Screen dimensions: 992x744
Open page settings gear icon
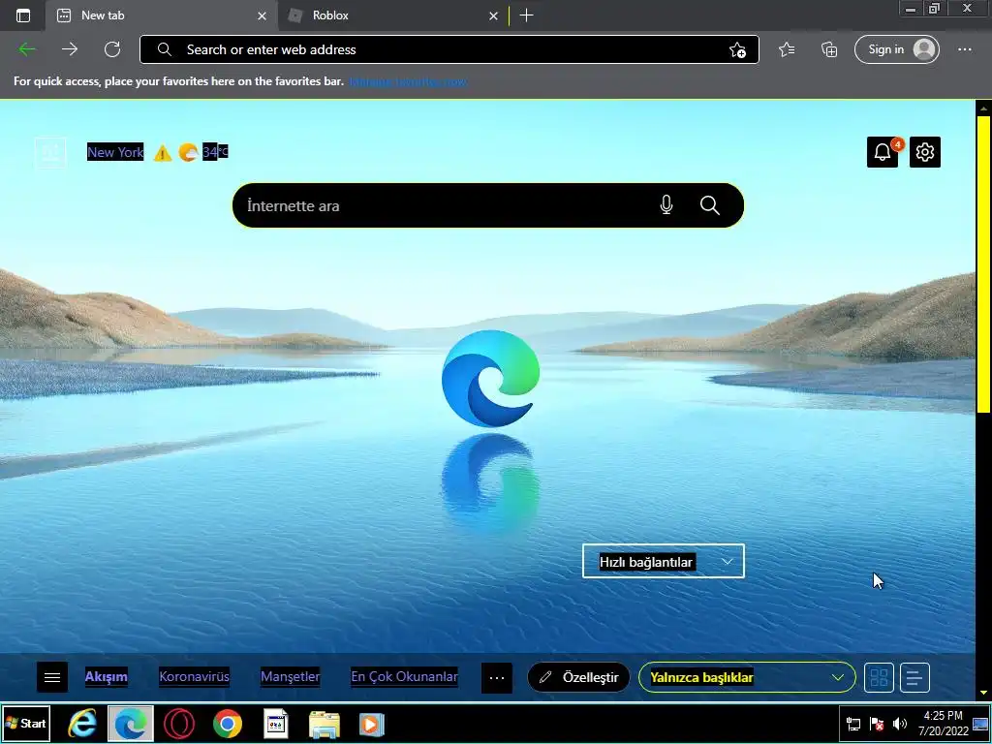click(925, 152)
